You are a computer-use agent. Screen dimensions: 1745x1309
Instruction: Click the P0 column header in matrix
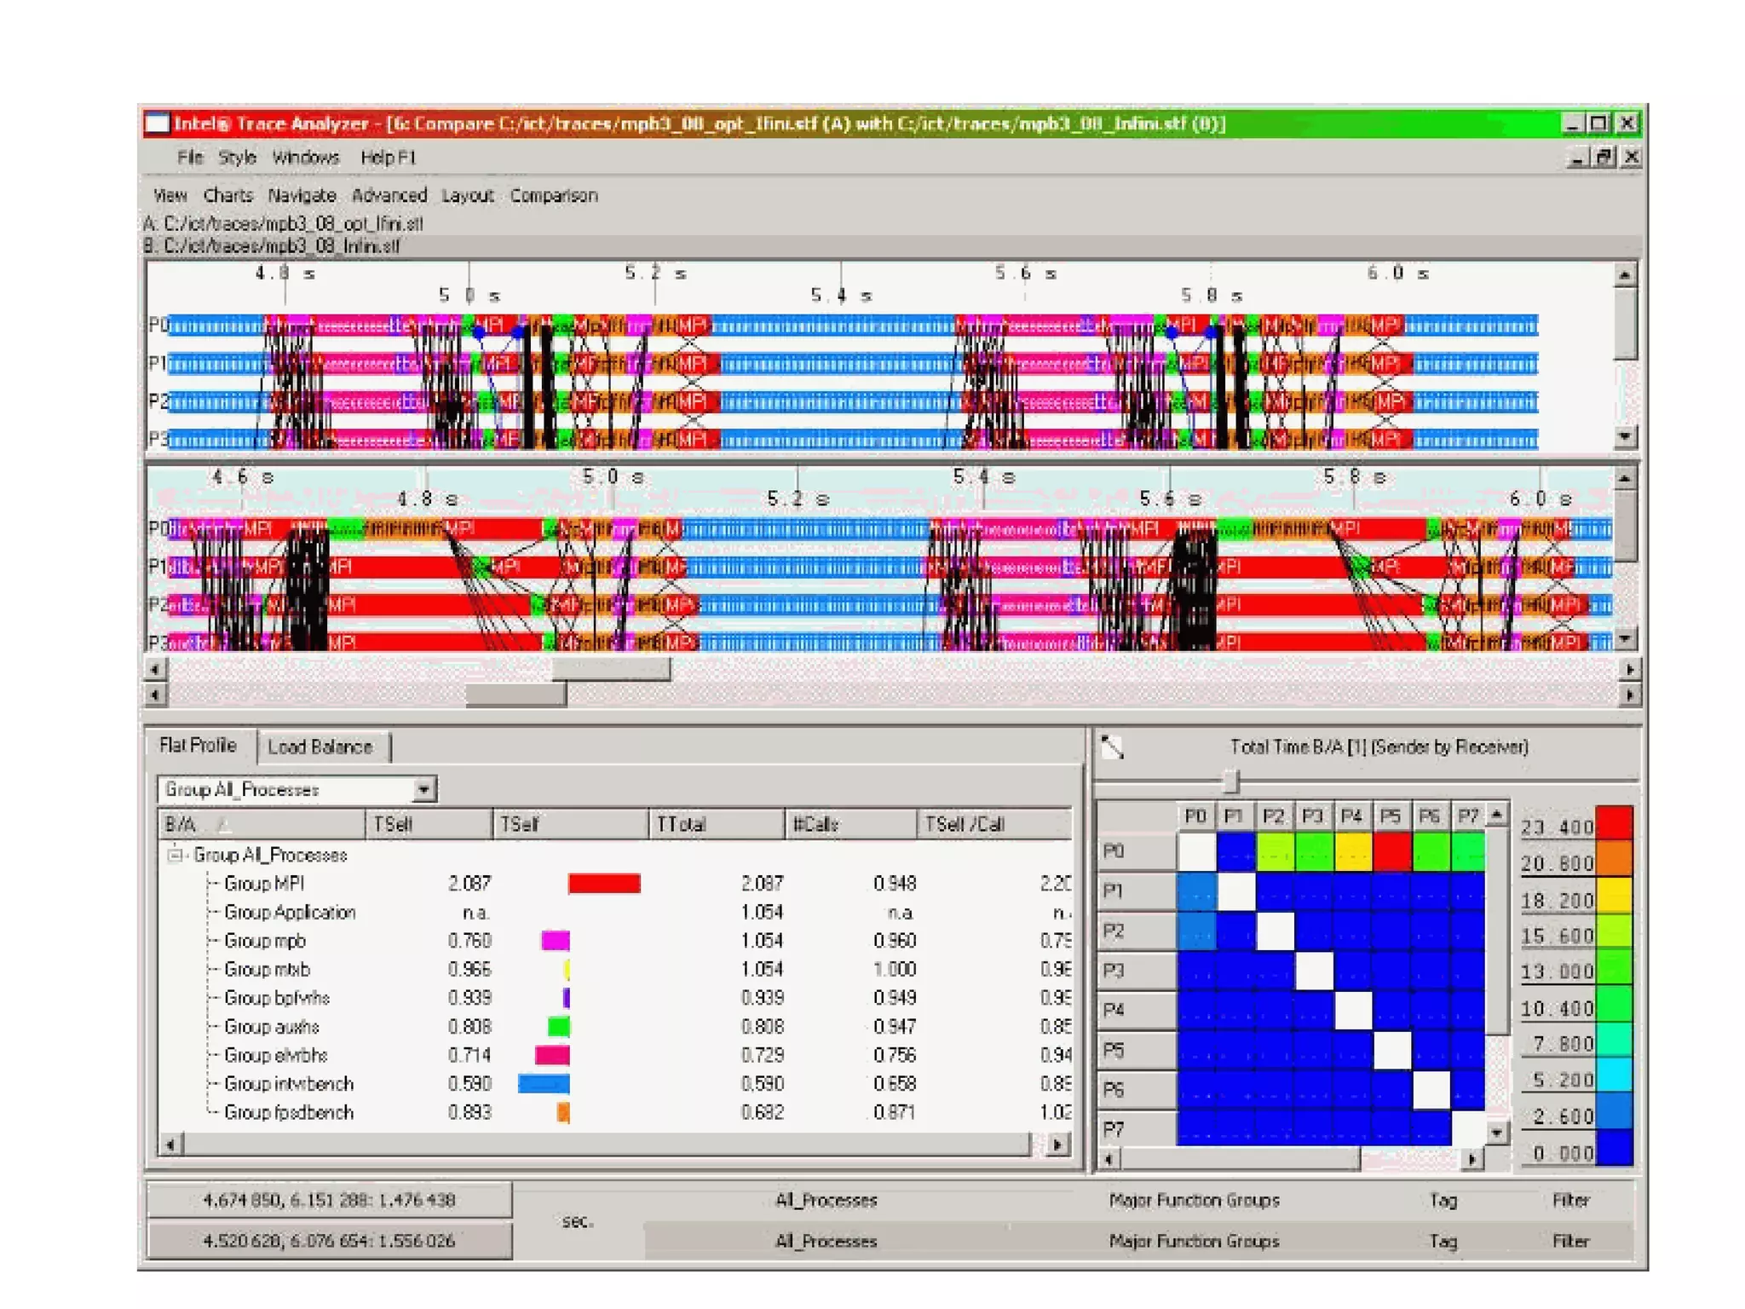coord(1196,816)
